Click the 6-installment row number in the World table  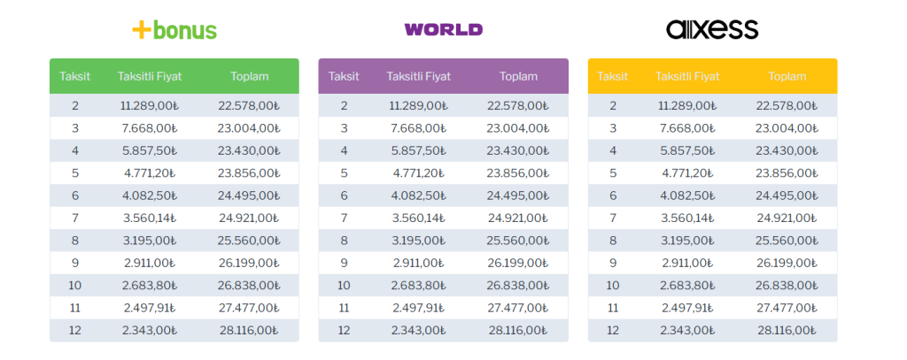pyautogui.click(x=345, y=195)
